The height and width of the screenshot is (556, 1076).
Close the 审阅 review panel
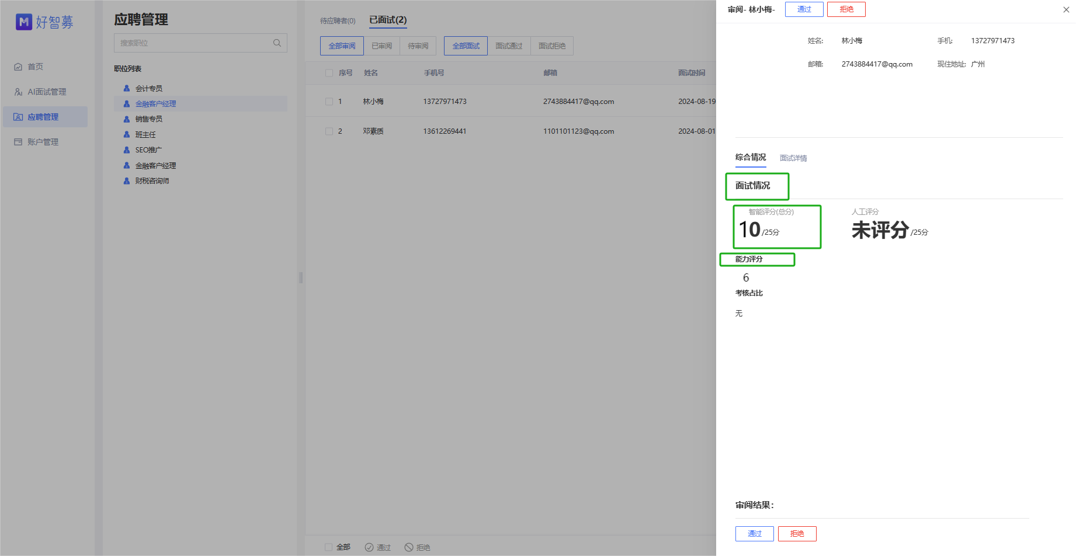pyautogui.click(x=1066, y=9)
